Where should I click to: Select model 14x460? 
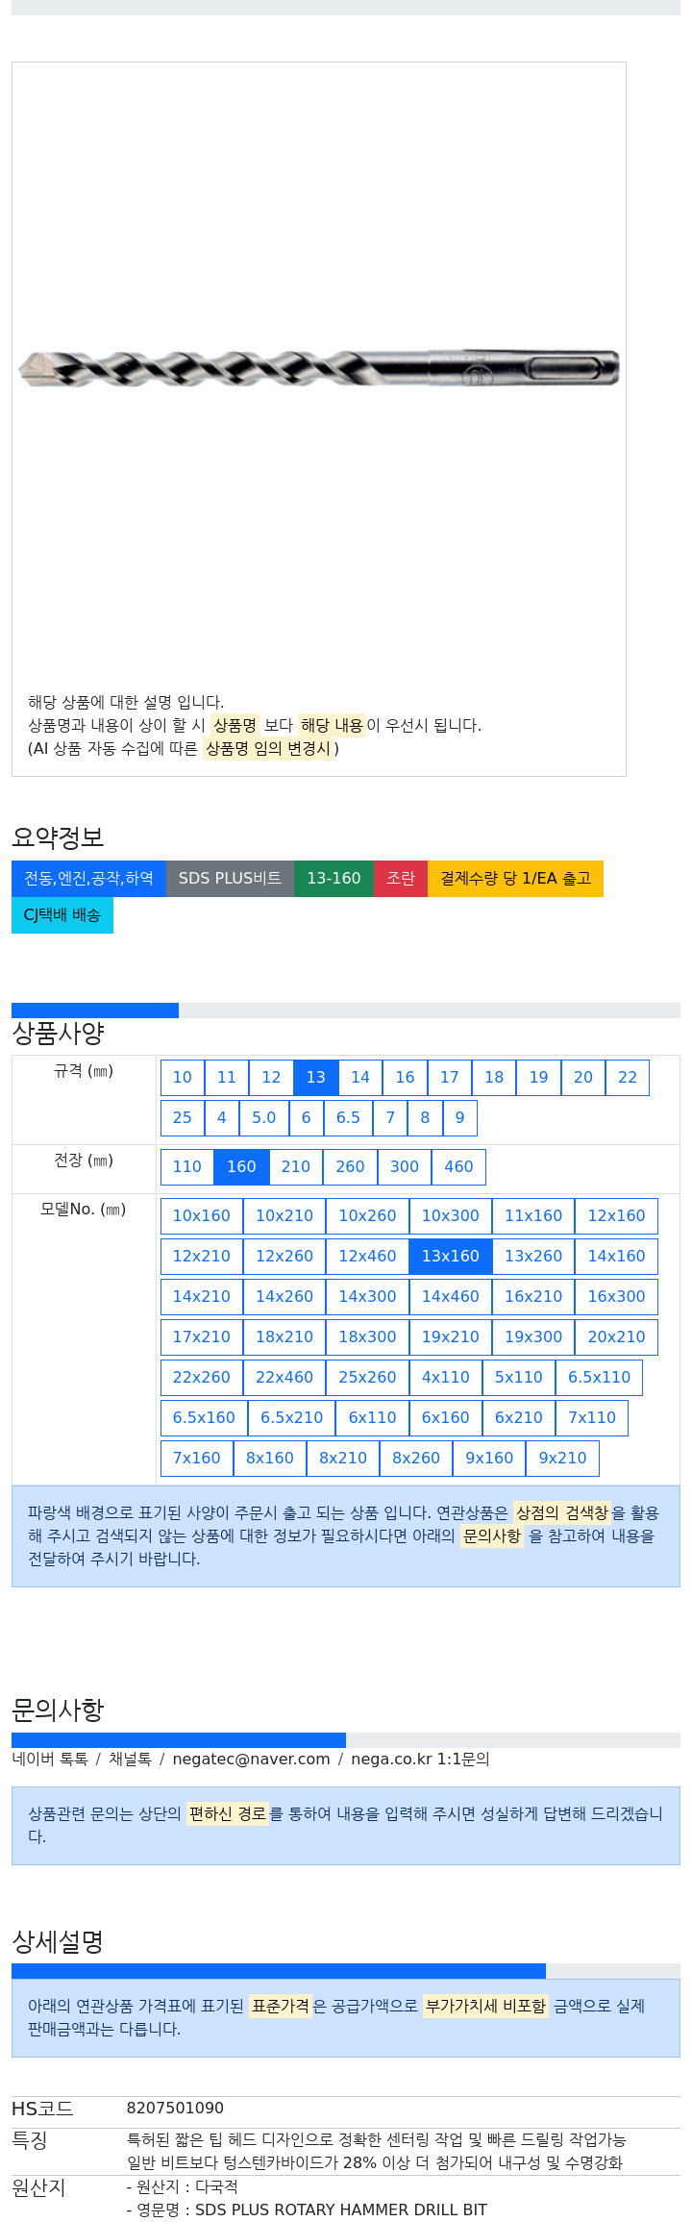tap(451, 1297)
